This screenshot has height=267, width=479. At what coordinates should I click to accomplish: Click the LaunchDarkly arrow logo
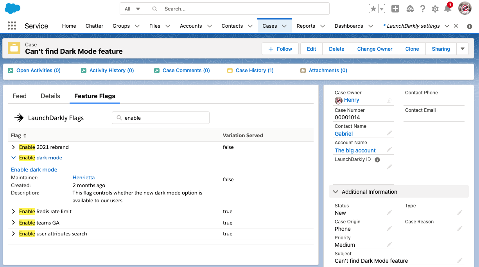coord(19,118)
